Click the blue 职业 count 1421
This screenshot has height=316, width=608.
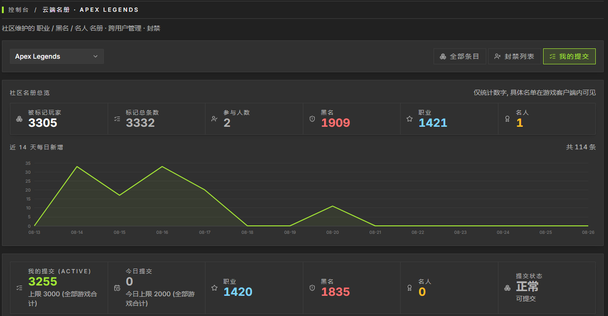[433, 123]
